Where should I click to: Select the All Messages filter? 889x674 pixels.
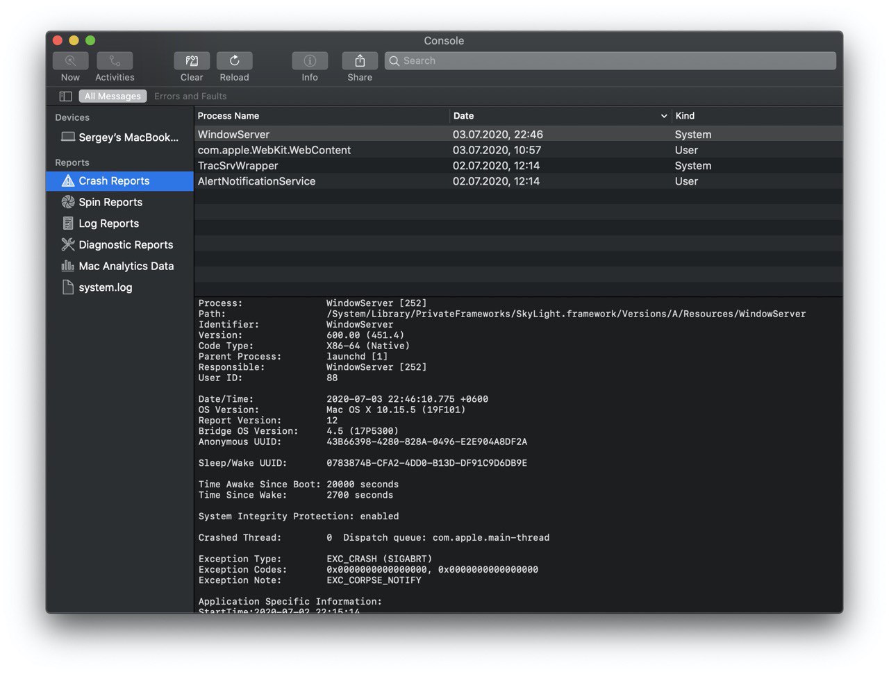[113, 96]
